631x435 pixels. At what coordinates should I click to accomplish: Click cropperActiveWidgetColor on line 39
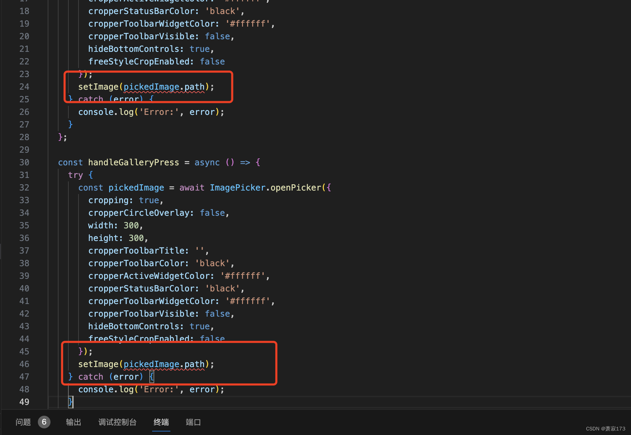149,276
